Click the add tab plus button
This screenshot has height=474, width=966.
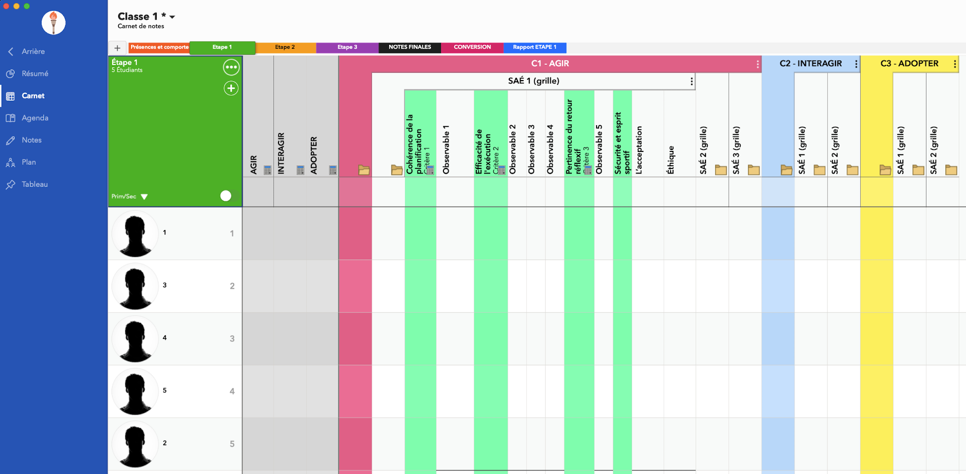pos(118,48)
